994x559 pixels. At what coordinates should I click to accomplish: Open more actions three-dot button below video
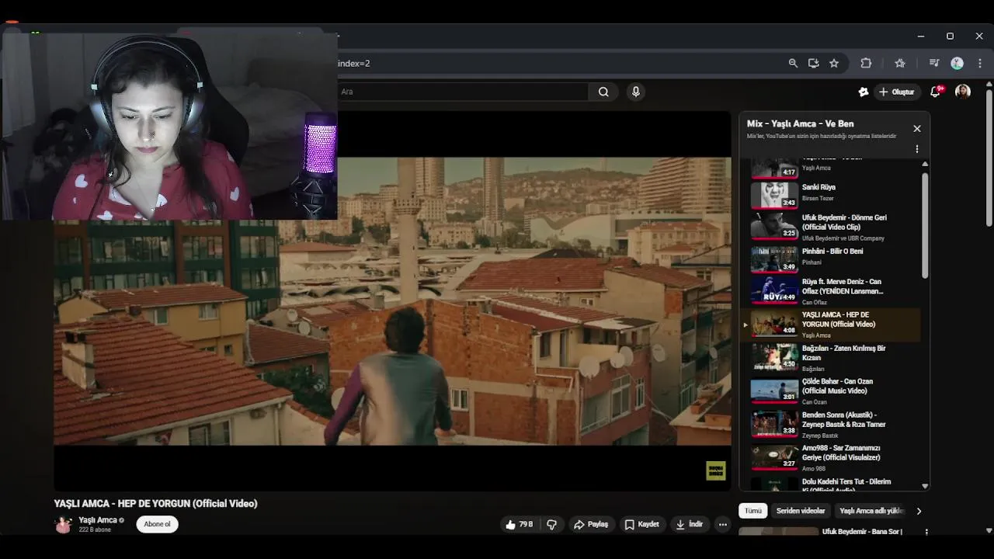723,524
